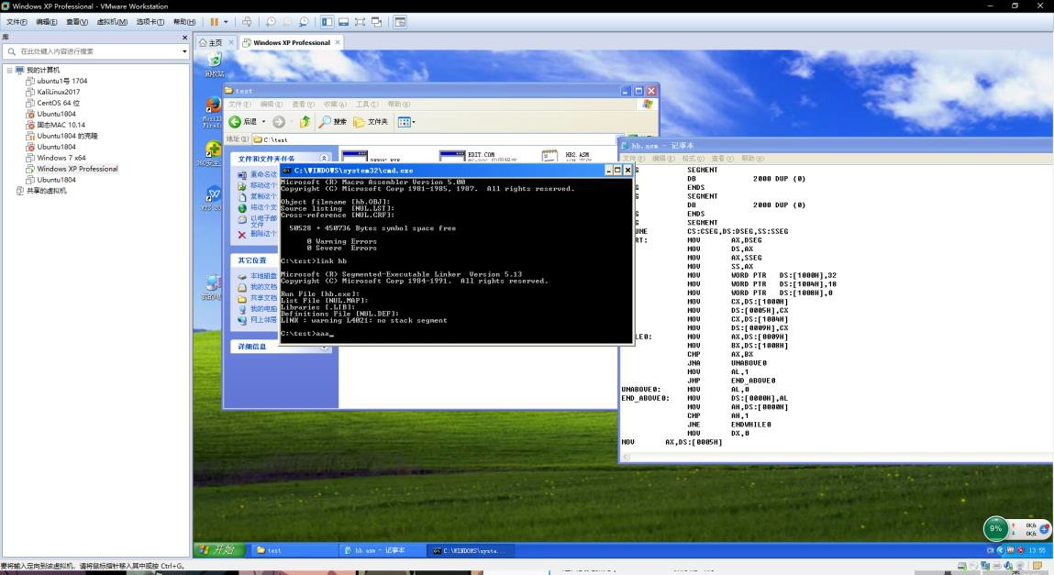Screen dimensions: 1054x575
Task: Click the 文件夹 folders button in explorer
Action: [x=371, y=122]
